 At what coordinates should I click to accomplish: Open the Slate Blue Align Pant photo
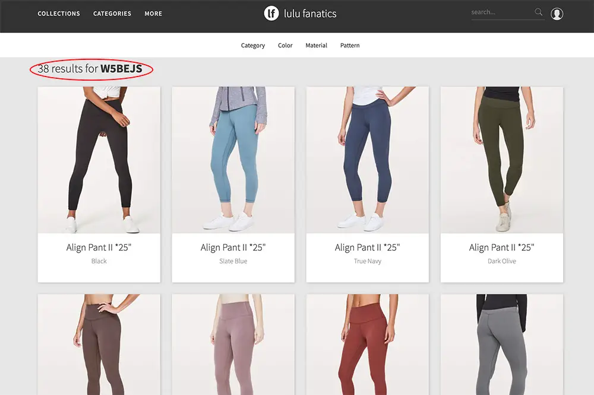[233, 160]
